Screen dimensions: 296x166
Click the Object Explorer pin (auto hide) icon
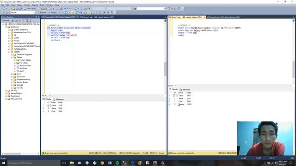tap(37, 17)
